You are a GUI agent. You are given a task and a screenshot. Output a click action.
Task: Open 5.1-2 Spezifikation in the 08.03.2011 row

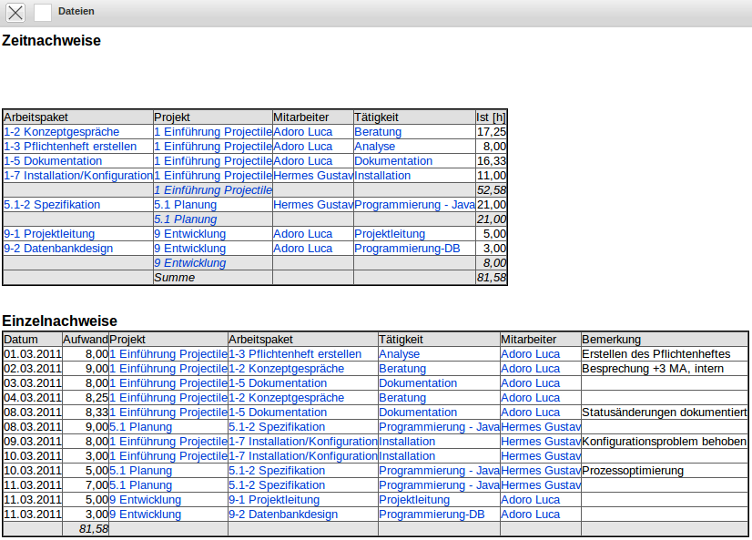(277, 427)
